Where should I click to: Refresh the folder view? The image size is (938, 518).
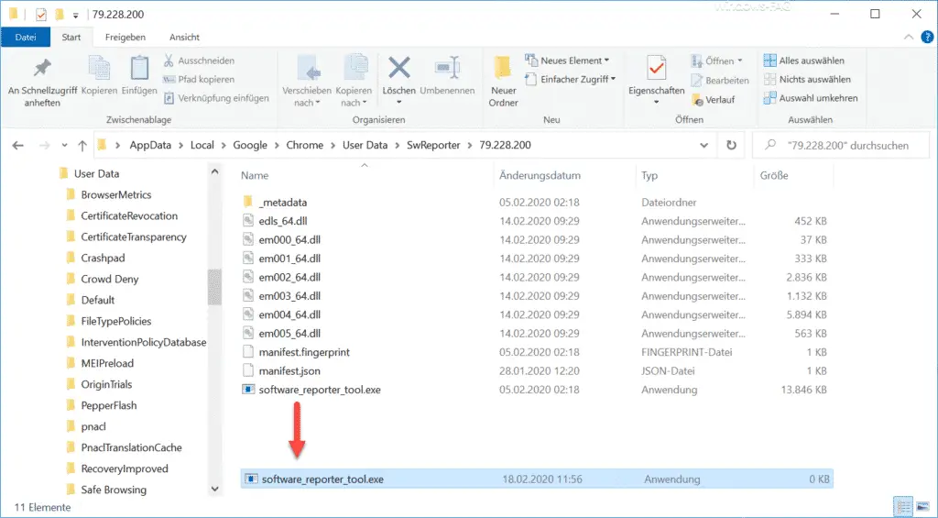pyautogui.click(x=731, y=145)
